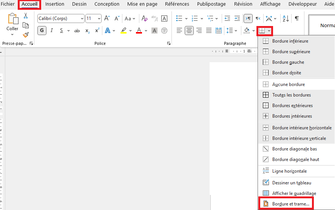Image resolution: width=335 pixels, height=210 pixels.
Task: Switch to the Publipostage tab
Action: [x=211, y=4]
